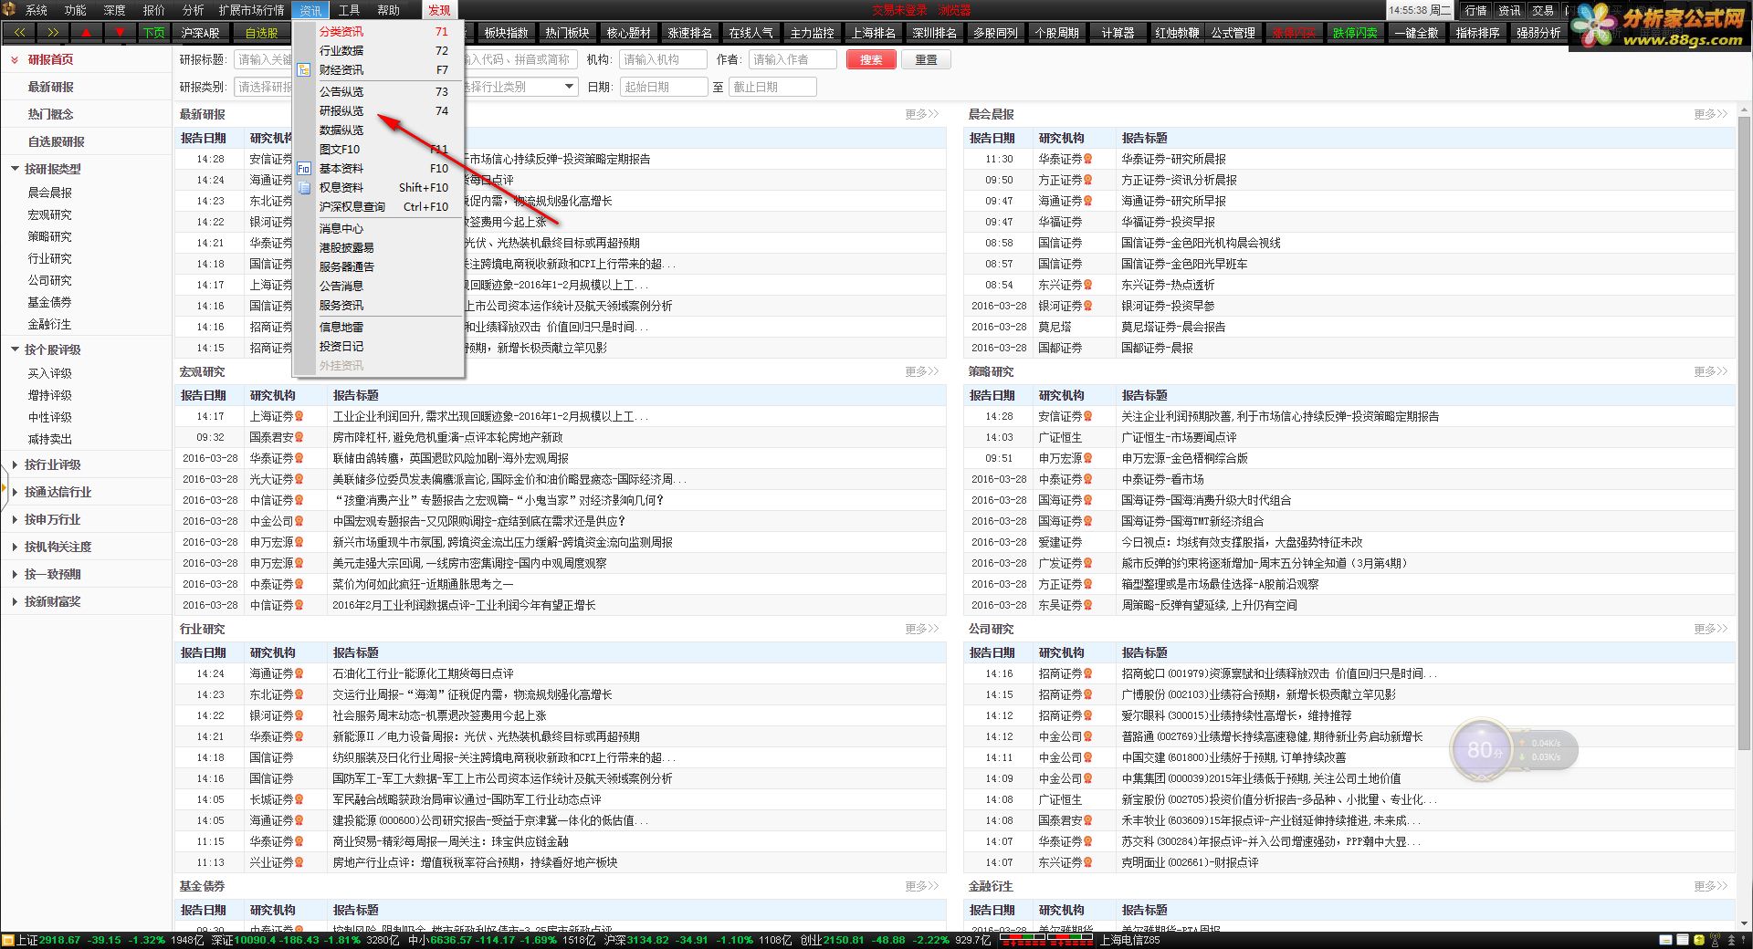Click 更多>> link for 策略研究
The image size is (1753, 949).
coord(1710,371)
